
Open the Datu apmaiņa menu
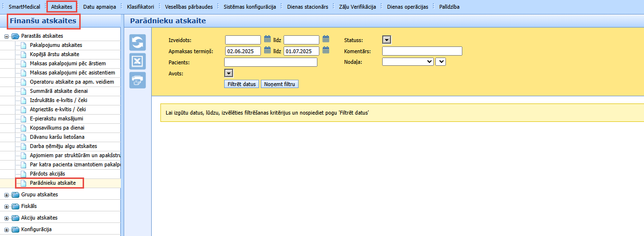tap(99, 7)
